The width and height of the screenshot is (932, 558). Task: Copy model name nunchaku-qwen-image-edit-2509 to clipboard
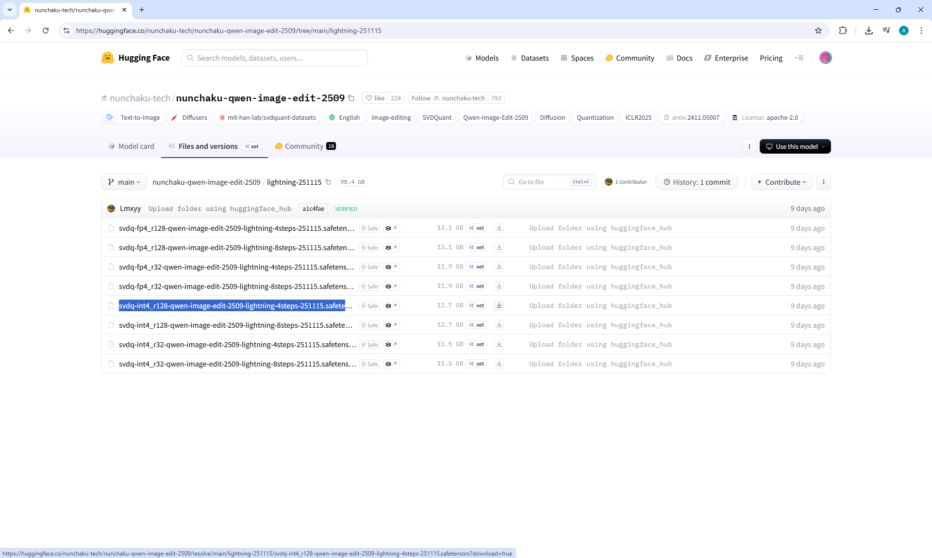[x=351, y=98]
